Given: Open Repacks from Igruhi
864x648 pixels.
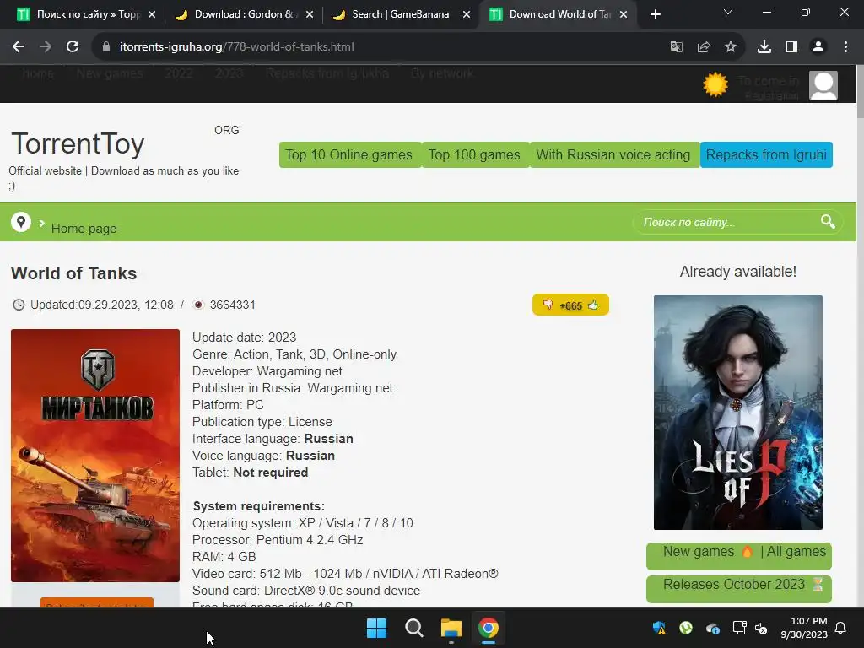Looking at the screenshot, I should tap(766, 155).
